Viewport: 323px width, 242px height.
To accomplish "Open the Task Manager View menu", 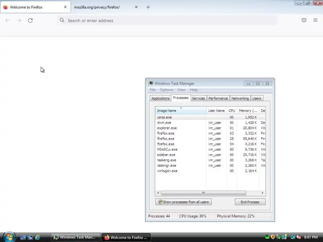I will [x=181, y=90].
